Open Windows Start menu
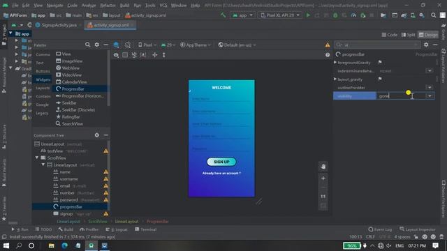This screenshot has height=251, width=447. pos(6,245)
